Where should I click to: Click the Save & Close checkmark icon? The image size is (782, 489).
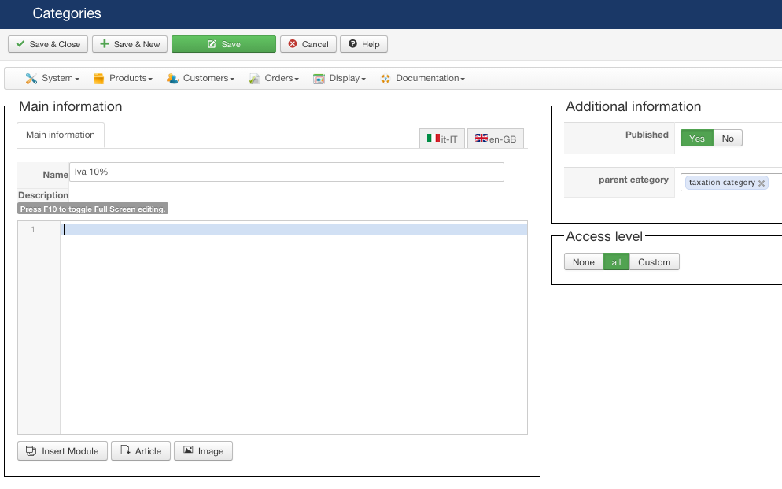(x=20, y=44)
